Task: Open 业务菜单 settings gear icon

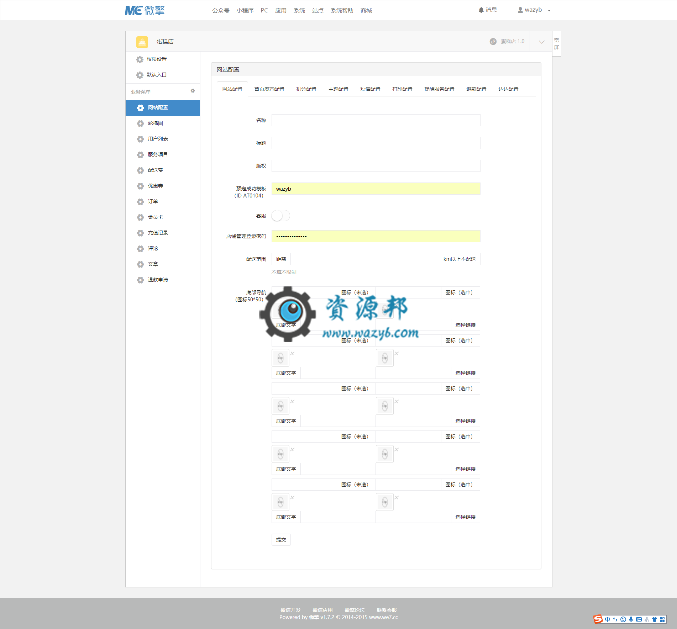Action: coord(193,91)
